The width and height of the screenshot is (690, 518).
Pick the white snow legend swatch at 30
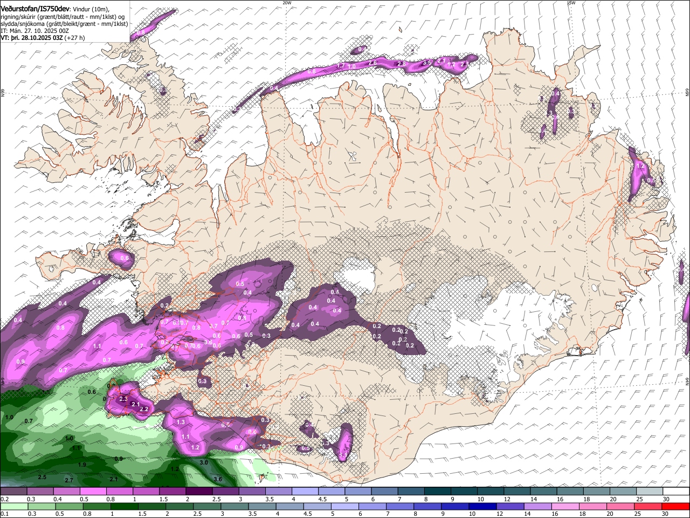676,492
